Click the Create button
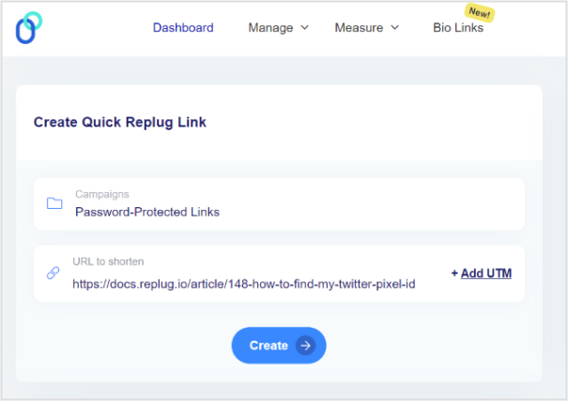The height and width of the screenshot is (401, 568). point(279,346)
